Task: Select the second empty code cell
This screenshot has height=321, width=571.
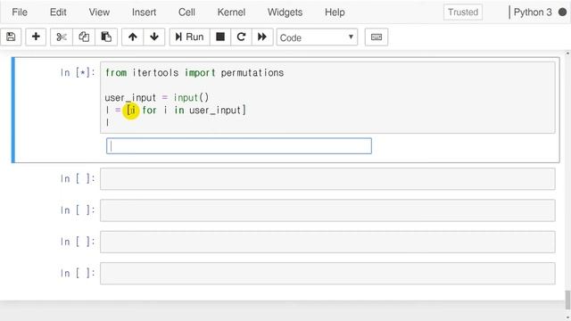Action: point(327,210)
